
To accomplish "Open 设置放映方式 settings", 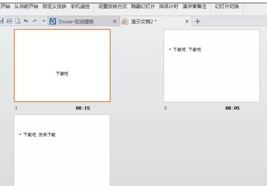I will [x=113, y=6].
